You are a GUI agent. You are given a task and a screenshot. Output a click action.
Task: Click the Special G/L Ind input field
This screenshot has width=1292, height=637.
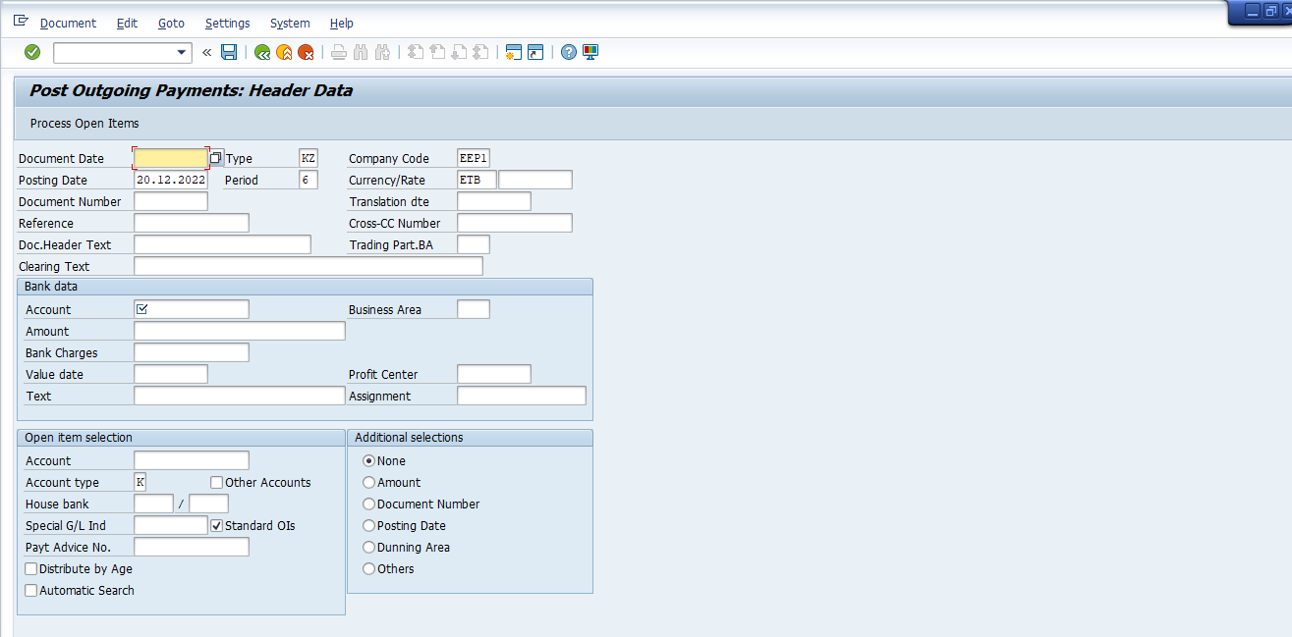pos(171,525)
